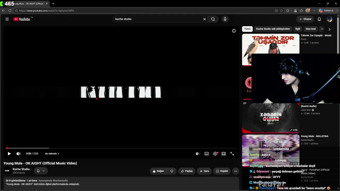Select the Tümü filter chip
Viewport: 340px width, 191px height.
click(247, 29)
